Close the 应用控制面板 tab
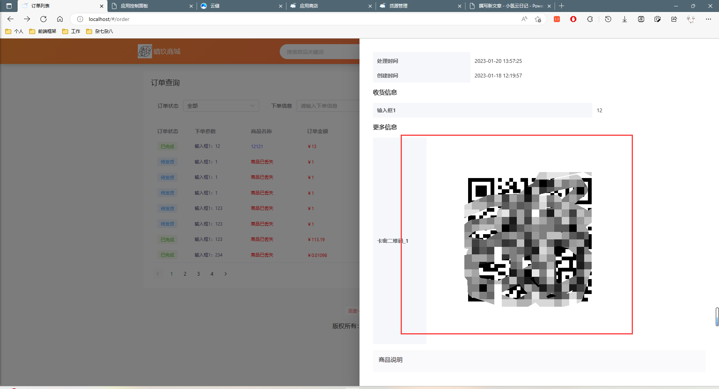Image resolution: width=719 pixels, height=389 pixels. point(191,6)
